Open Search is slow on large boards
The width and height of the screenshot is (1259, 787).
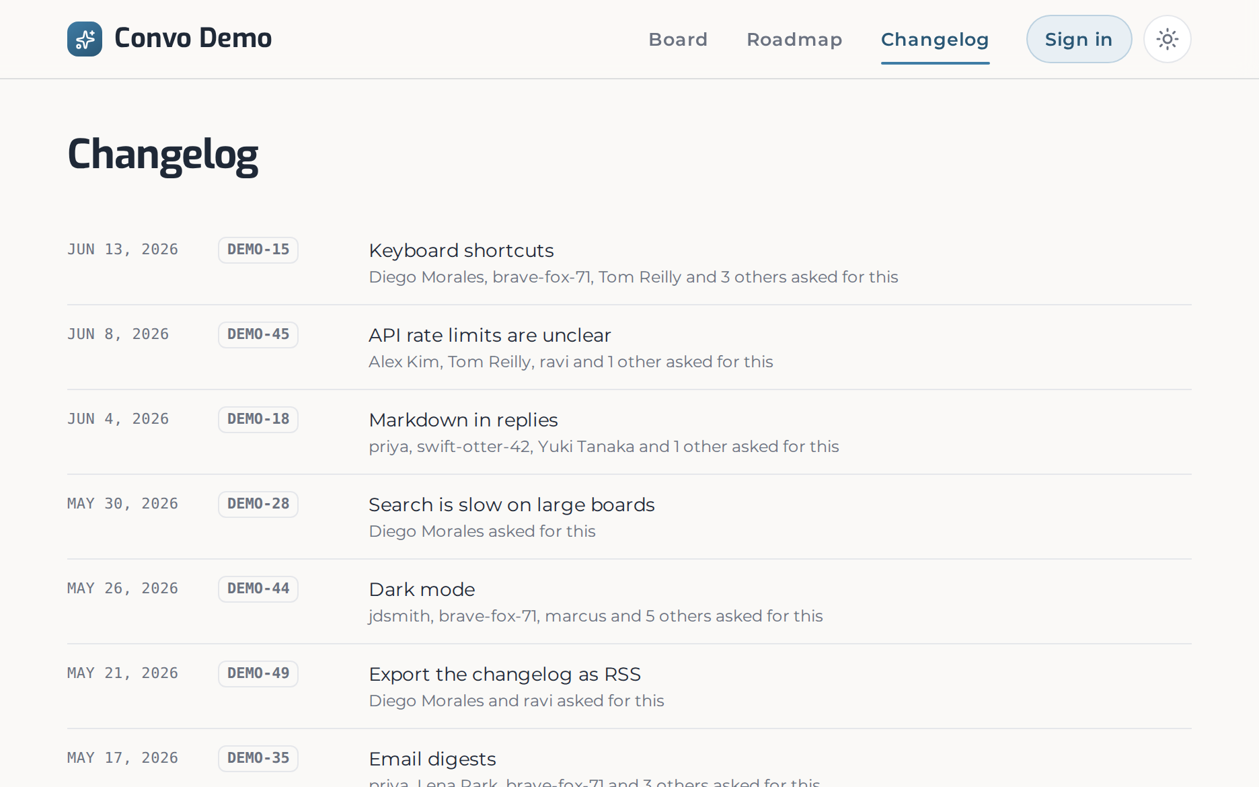click(x=512, y=504)
